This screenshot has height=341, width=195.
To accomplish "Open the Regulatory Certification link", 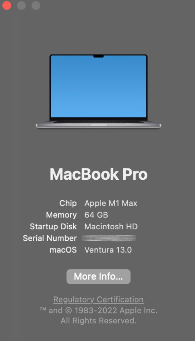I will point(99,300).
